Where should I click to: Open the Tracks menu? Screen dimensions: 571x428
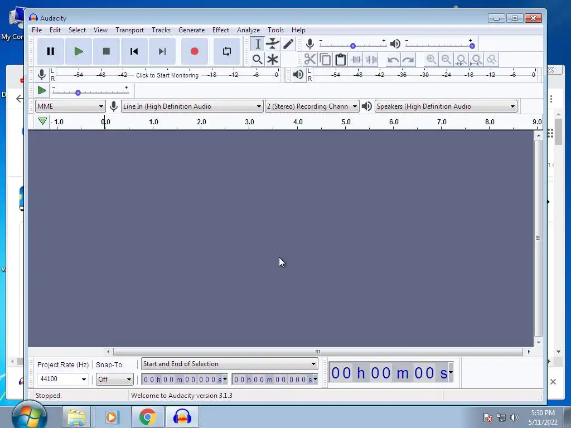coord(161,30)
